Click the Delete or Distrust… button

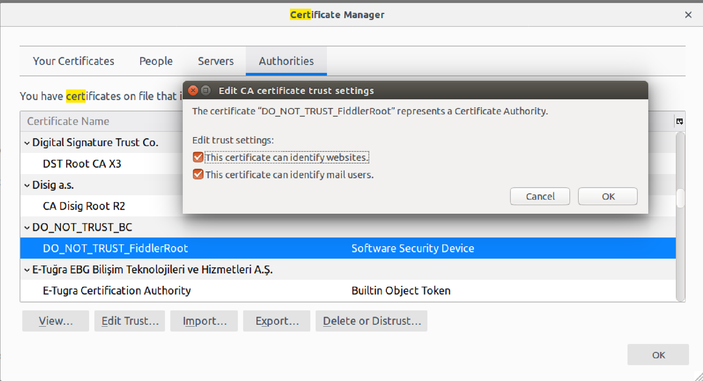tap(372, 321)
